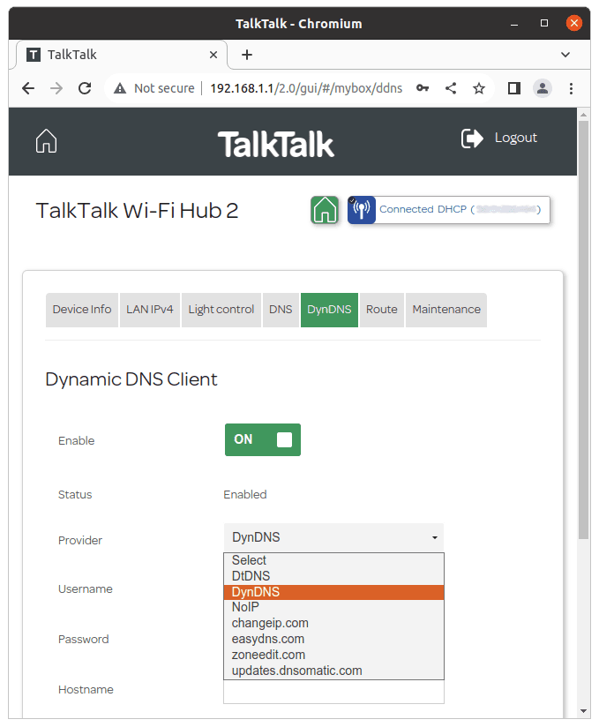Screen dimensions: 599x727
Task: Click the scrollbar down arrow
Action: (x=583, y=711)
